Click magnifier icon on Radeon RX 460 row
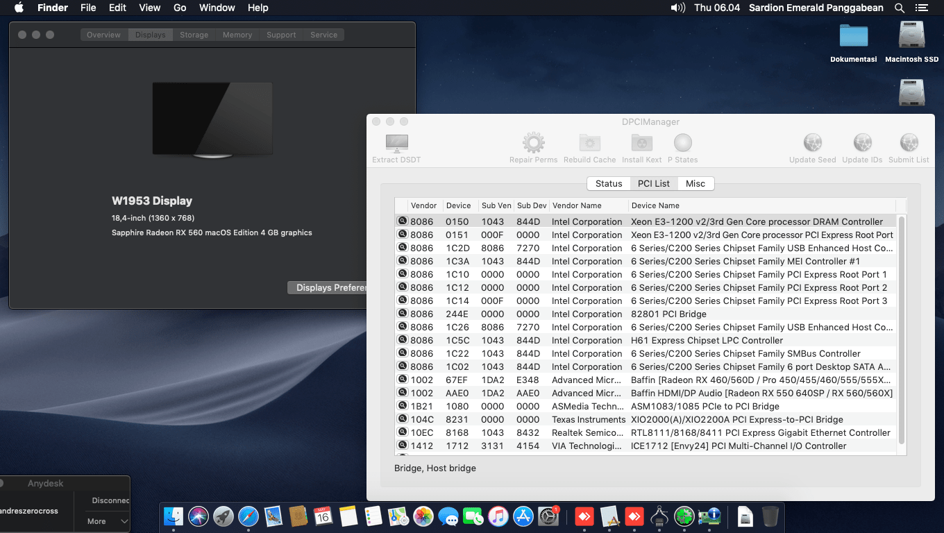This screenshot has height=533, width=944. click(402, 380)
